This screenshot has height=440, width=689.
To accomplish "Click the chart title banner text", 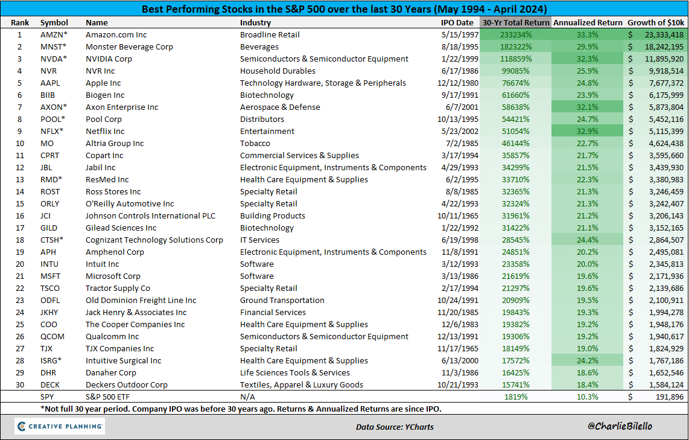I will (344, 9).
